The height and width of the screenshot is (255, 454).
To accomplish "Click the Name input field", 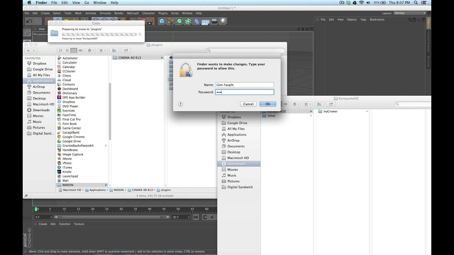I will [245, 85].
